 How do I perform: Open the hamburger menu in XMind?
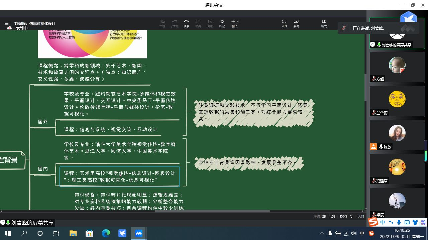(x=6, y=23)
